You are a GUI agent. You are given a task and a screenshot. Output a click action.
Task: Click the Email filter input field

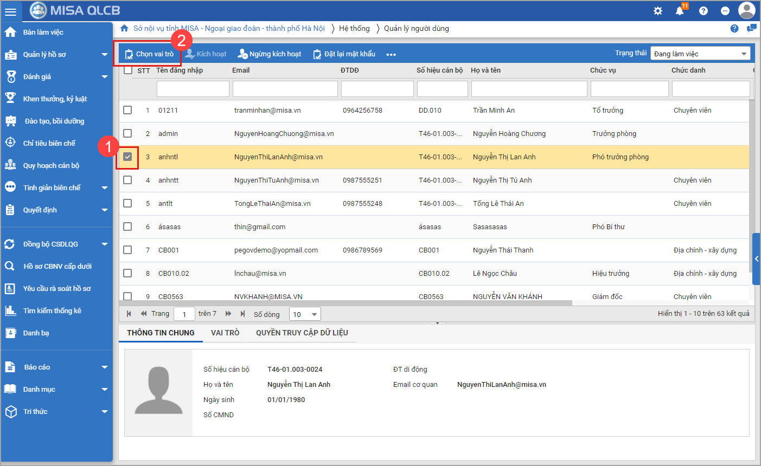(x=285, y=89)
